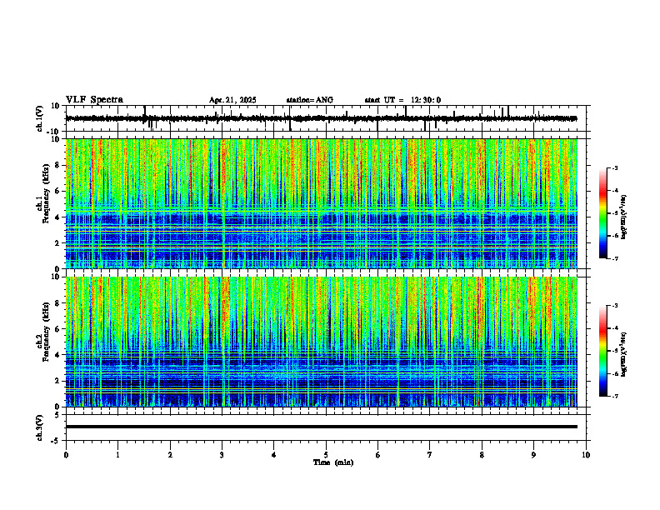Click time axis tick label "7"
Screen dimensions: 660x510
coord(430,455)
